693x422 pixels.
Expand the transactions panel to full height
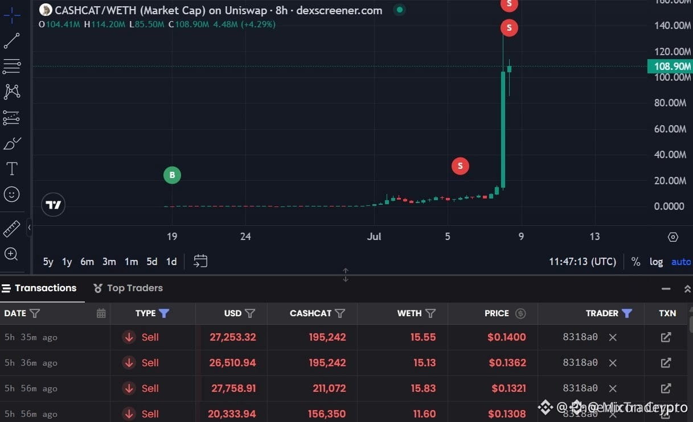point(687,289)
